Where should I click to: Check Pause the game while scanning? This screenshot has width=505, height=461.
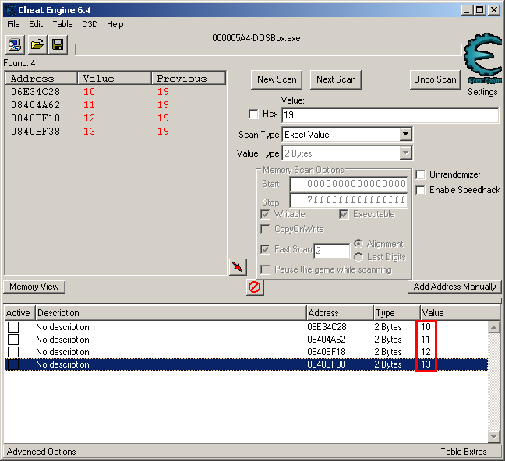click(265, 269)
